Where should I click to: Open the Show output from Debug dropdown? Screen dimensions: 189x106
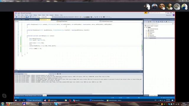(36, 74)
